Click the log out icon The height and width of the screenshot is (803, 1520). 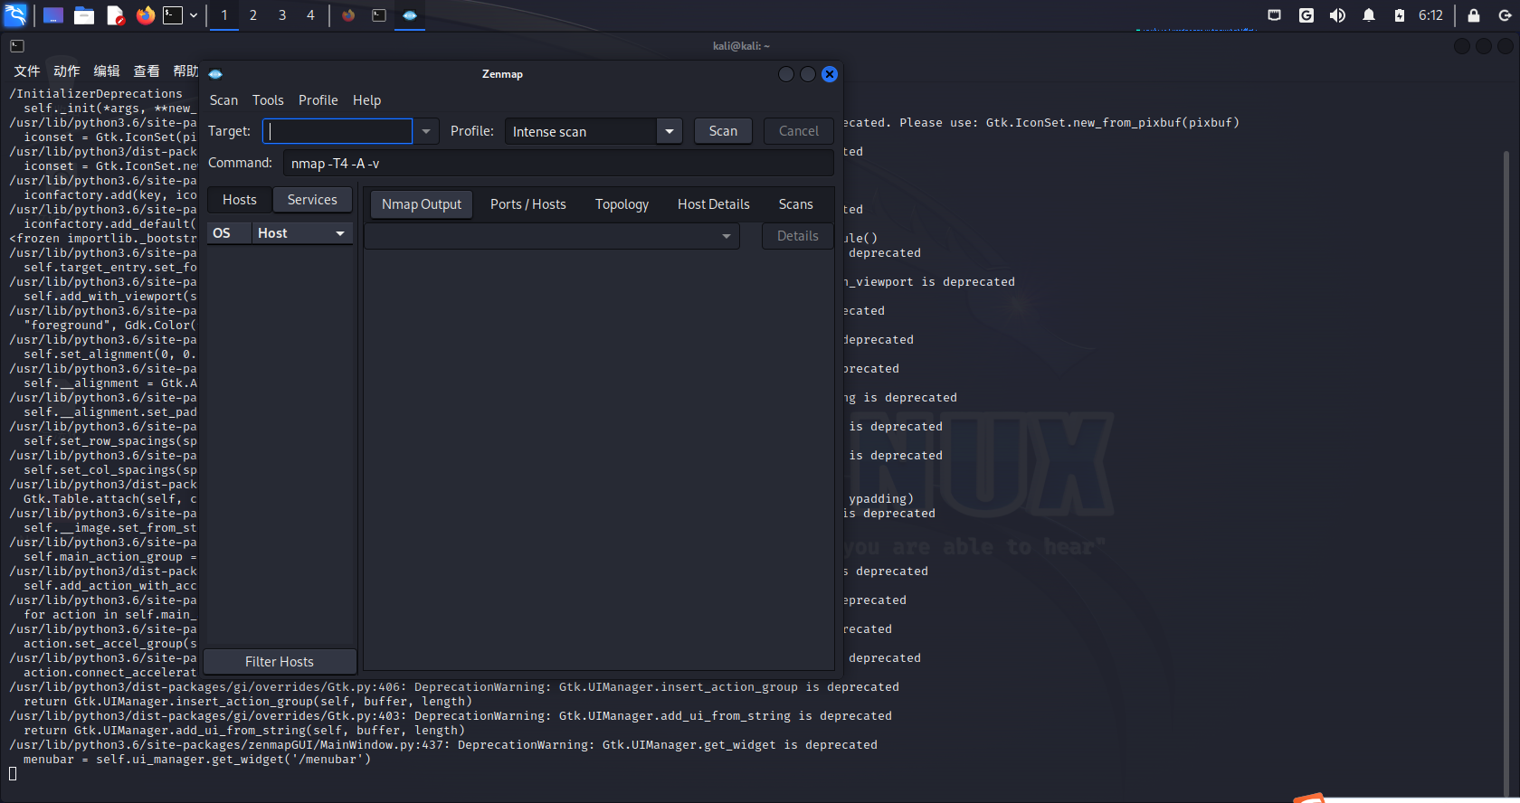(x=1506, y=15)
